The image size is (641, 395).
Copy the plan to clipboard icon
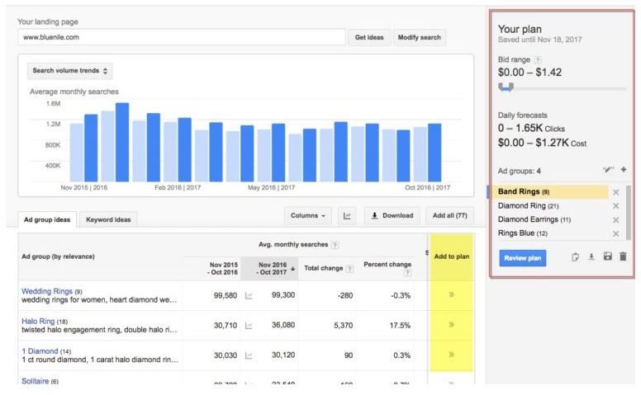click(x=576, y=257)
